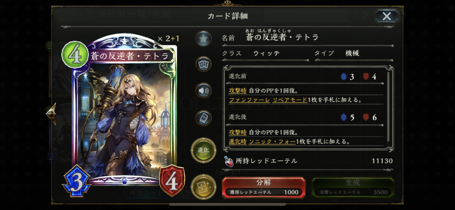Image resolution: width=455 pixels, height=210 pixels.
Task: Click the star favorite icon
Action: click(203, 38)
